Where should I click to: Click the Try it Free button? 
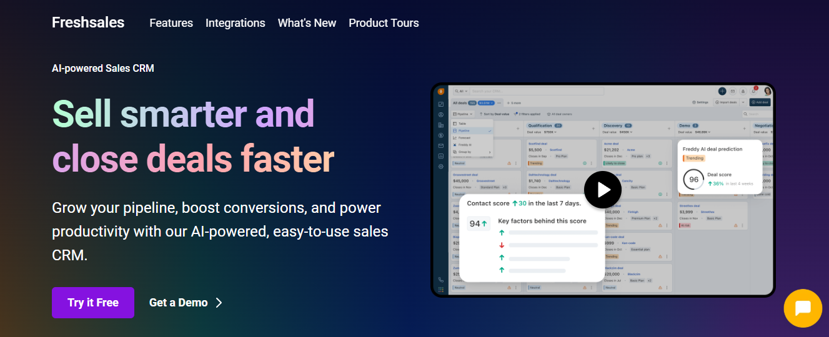pos(93,303)
